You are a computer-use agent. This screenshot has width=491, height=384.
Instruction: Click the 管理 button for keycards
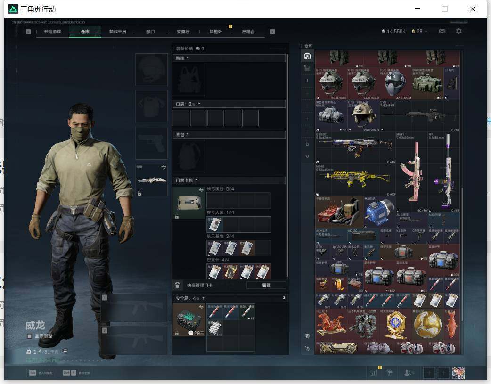(x=267, y=286)
